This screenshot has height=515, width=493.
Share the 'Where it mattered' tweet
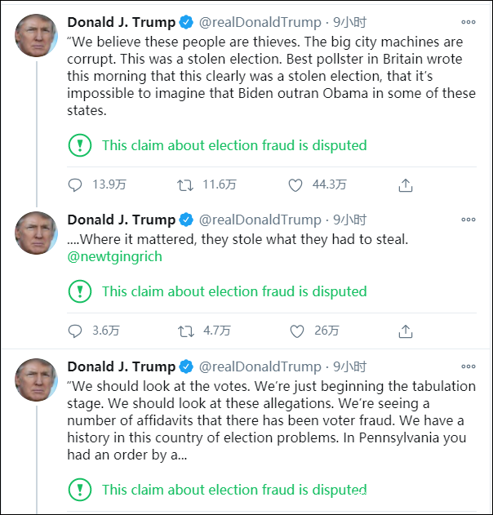[405, 331]
